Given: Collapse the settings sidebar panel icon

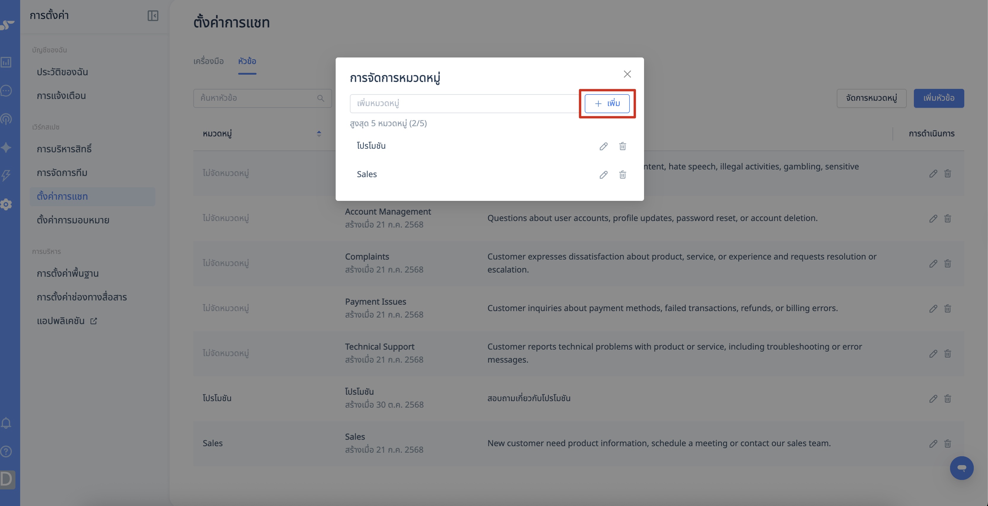Looking at the screenshot, I should (153, 16).
